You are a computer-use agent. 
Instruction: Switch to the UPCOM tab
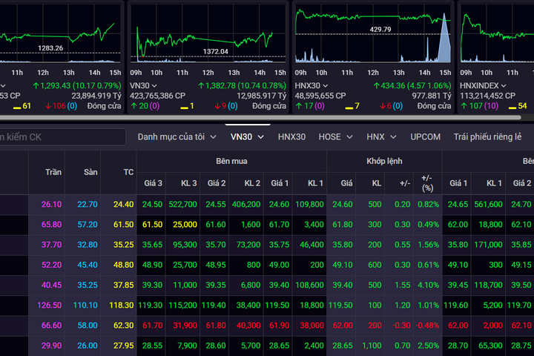click(426, 137)
